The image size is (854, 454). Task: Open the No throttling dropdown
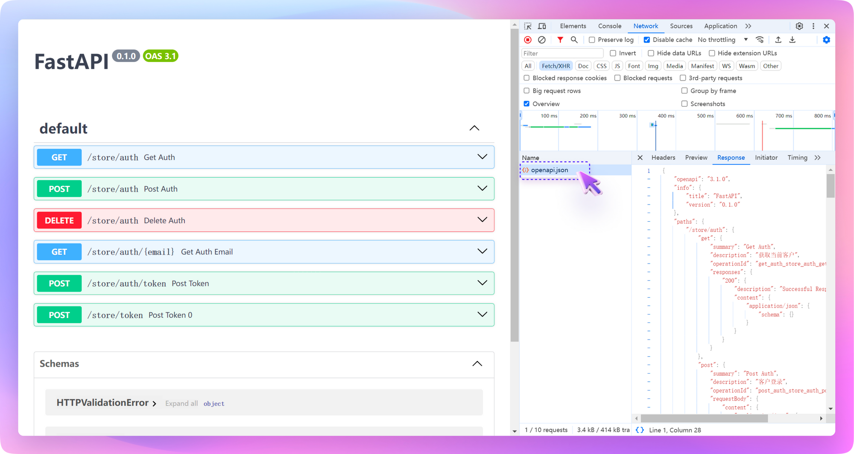pos(722,40)
